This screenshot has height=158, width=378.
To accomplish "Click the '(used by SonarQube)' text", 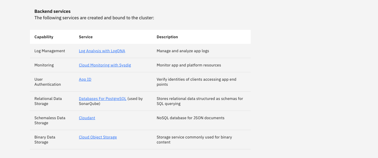I will pyautogui.click(x=111, y=101).
